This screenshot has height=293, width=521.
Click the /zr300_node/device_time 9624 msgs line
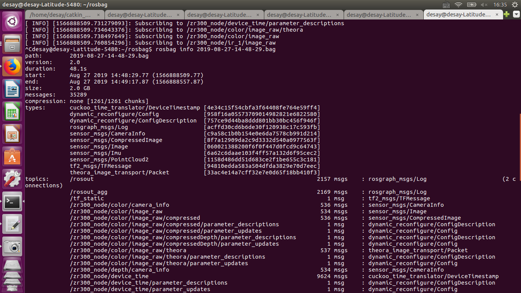click(x=284, y=276)
